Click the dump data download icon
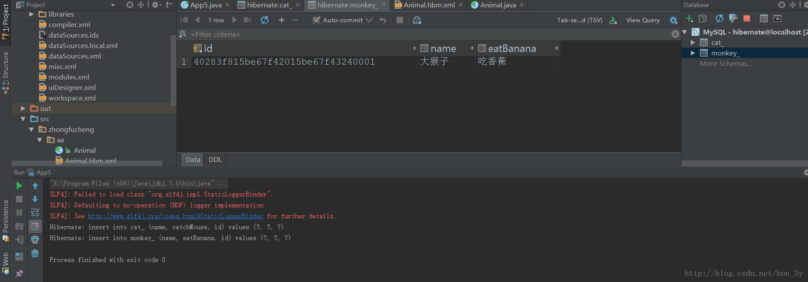808x282 pixels. click(613, 20)
